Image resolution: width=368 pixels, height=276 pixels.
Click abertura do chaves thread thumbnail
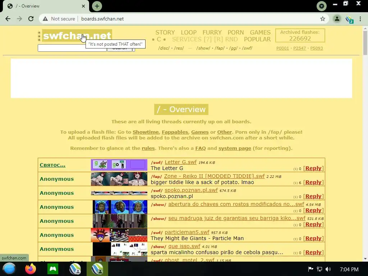120,207
